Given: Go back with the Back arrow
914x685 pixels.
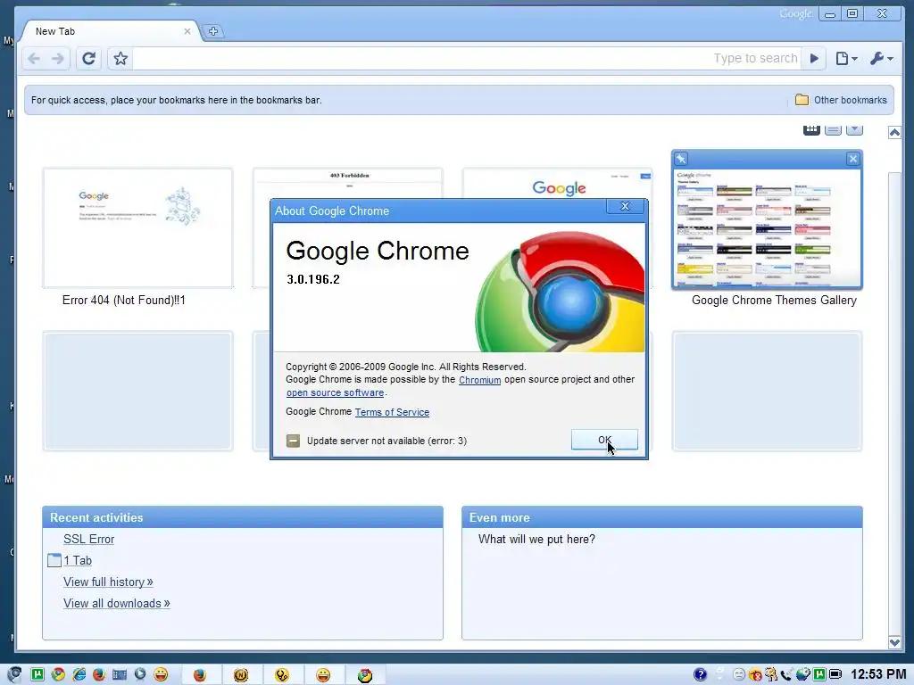Looking at the screenshot, I should coord(35,58).
